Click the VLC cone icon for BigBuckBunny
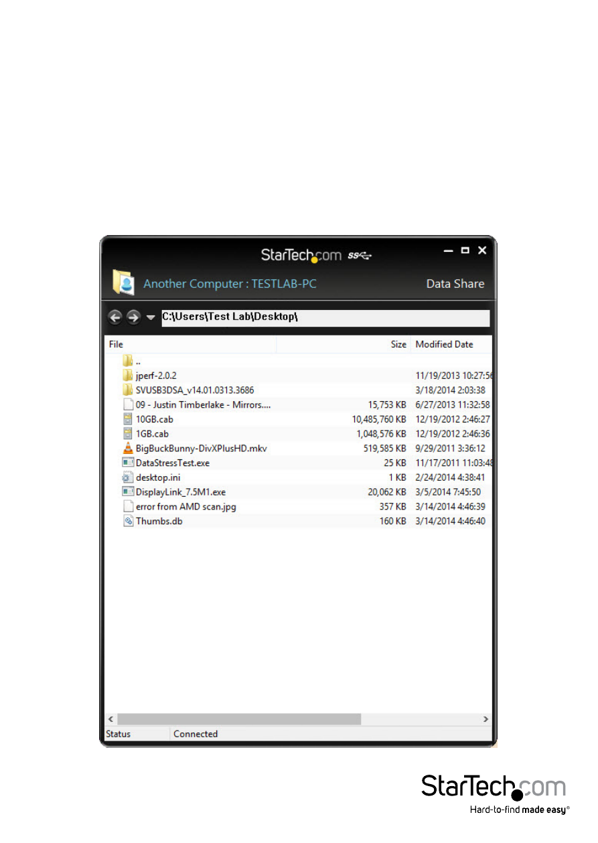 click(x=128, y=448)
